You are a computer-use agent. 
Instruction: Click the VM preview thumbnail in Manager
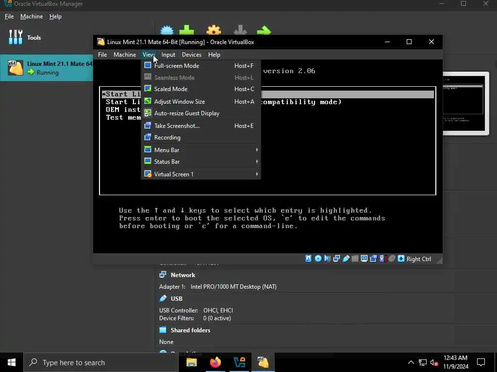465,104
